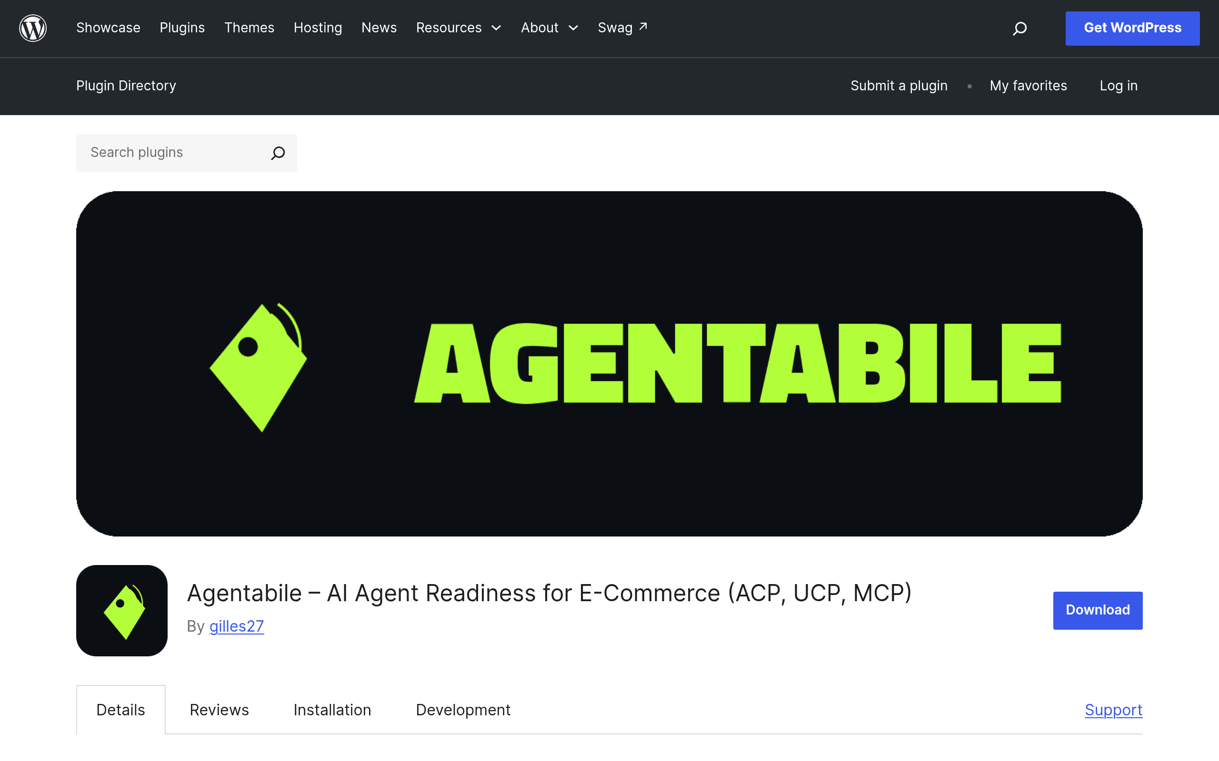Click the plugin title heading text
1219x761 pixels.
point(549,593)
